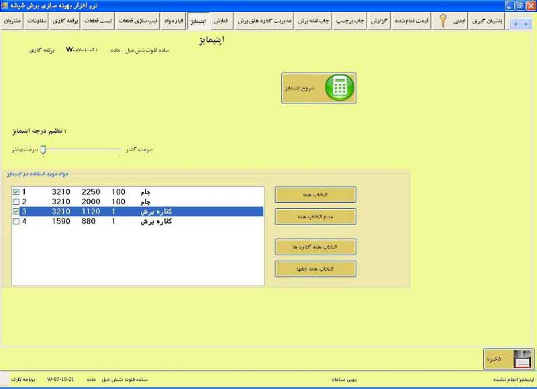Select the highlighted row with 1120 value
537x389 pixels.
click(138, 212)
